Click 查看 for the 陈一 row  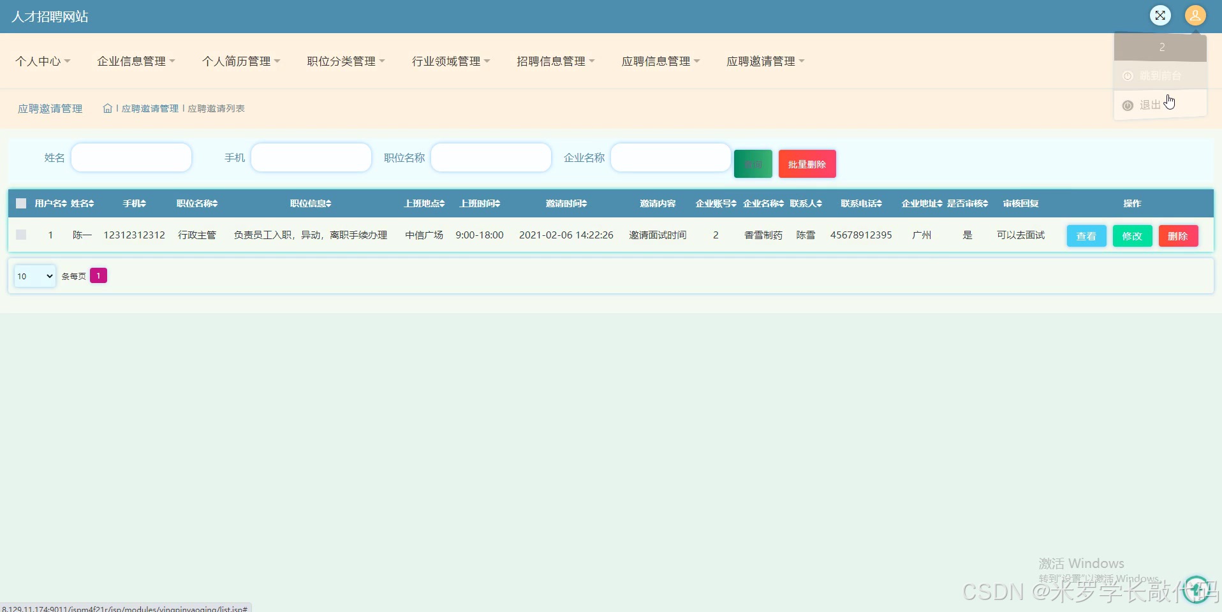click(x=1086, y=236)
